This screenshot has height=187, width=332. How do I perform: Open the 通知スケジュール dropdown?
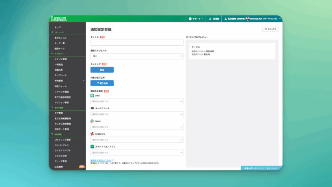[x=137, y=56]
